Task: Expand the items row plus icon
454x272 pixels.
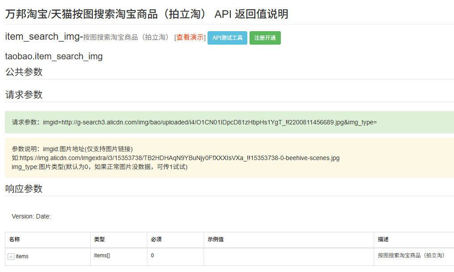Action: [x=11, y=257]
